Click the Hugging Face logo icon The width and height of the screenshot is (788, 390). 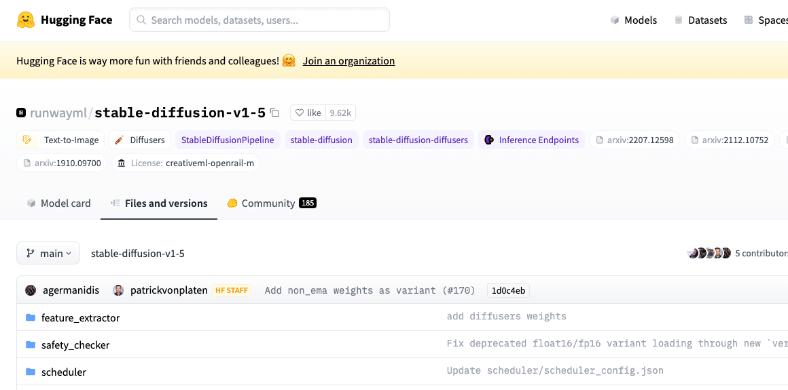(x=26, y=20)
